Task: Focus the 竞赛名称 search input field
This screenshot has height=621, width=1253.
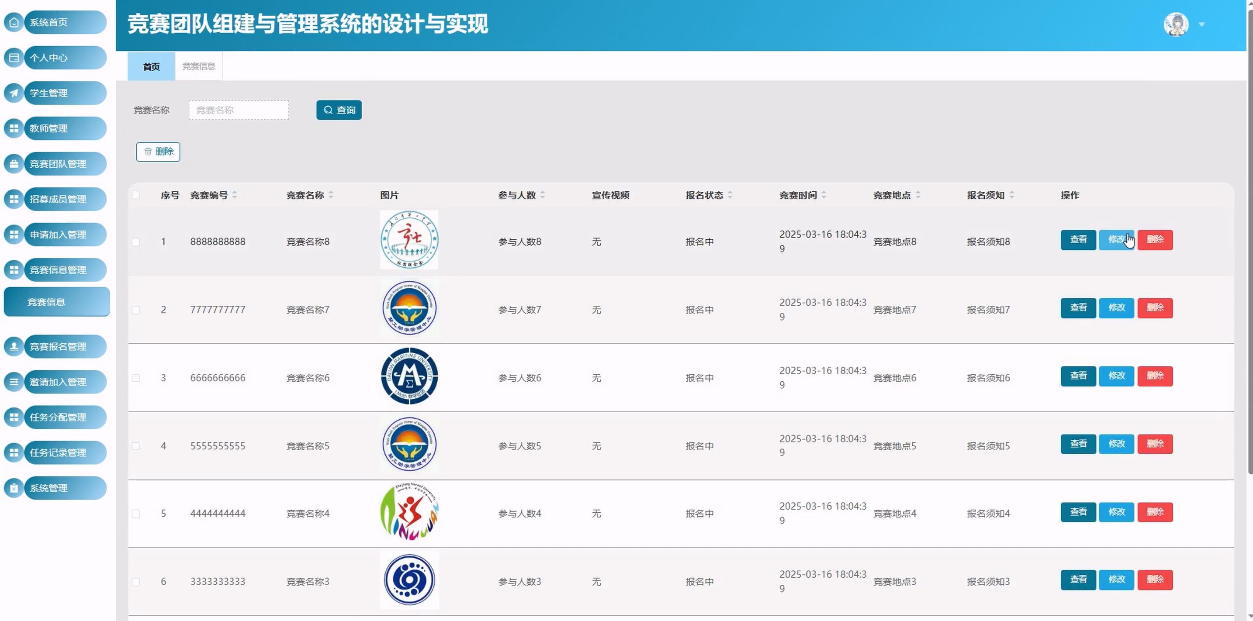Action: (239, 110)
